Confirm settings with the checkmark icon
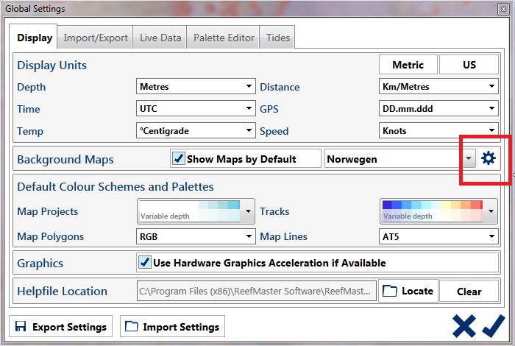 pyautogui.click(x=494, y=325)
